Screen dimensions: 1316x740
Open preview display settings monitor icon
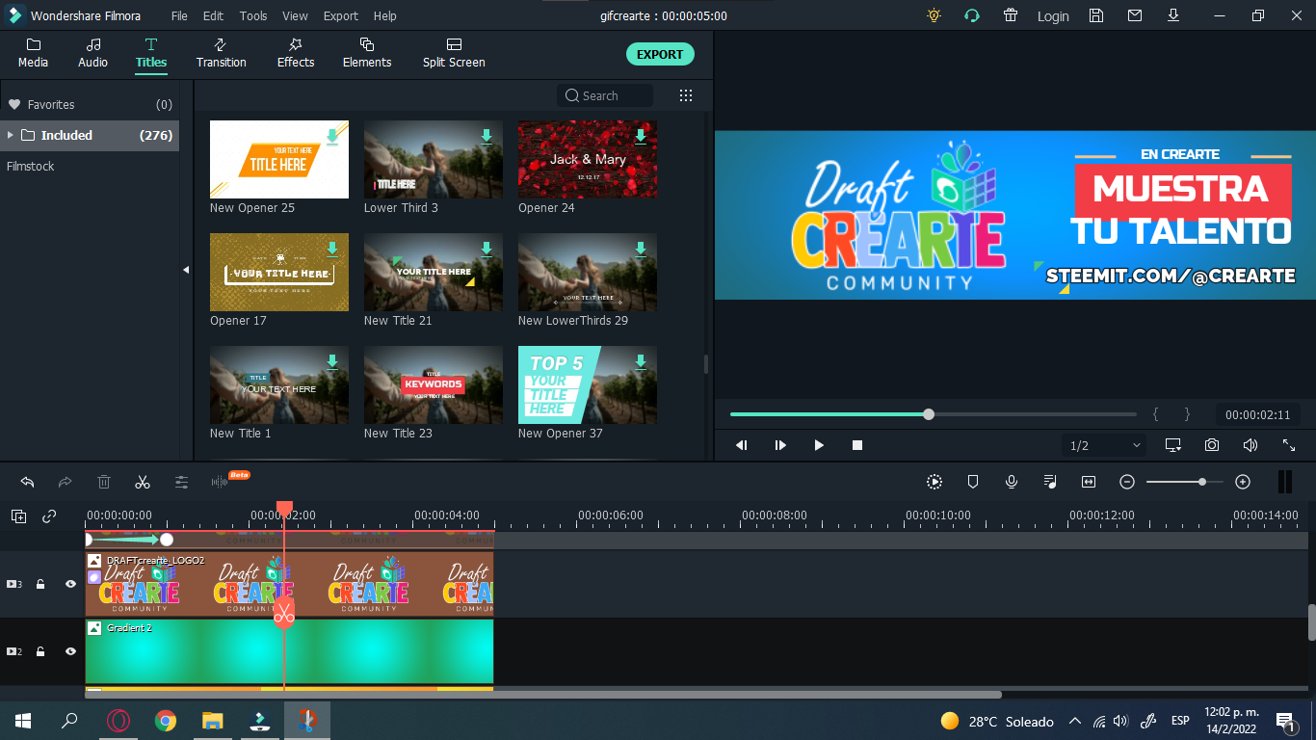point(1173,445)
